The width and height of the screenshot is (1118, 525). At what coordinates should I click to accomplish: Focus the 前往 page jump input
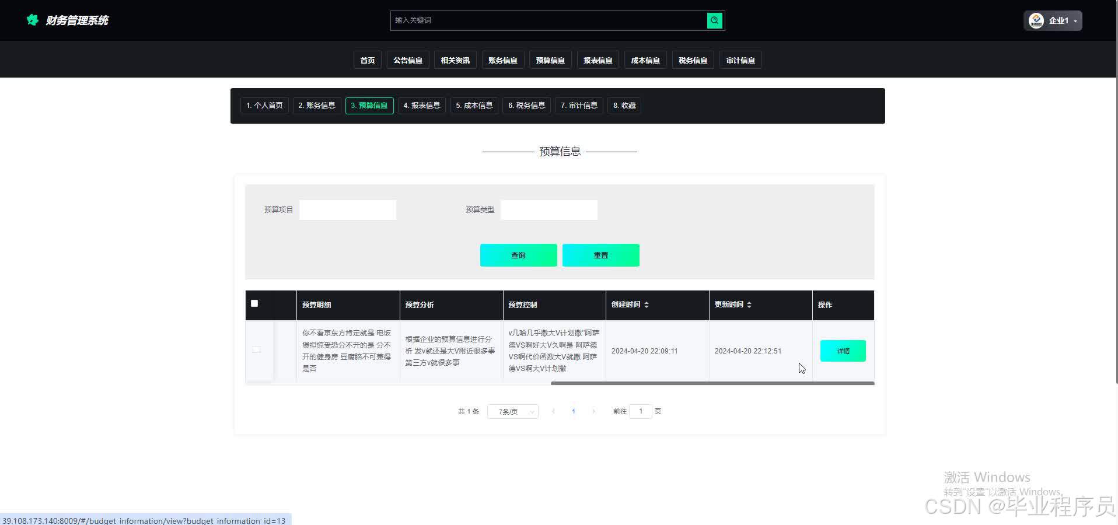pyautogui.click(x=641, y=411)
